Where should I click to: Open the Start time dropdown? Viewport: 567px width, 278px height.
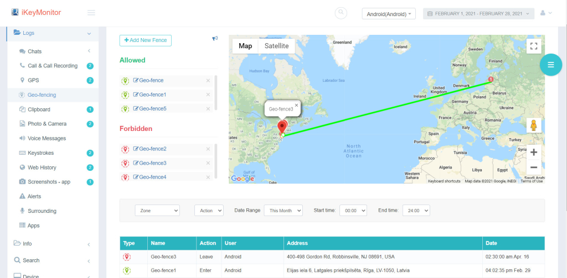pyautogui.click(x=353, y=211)
